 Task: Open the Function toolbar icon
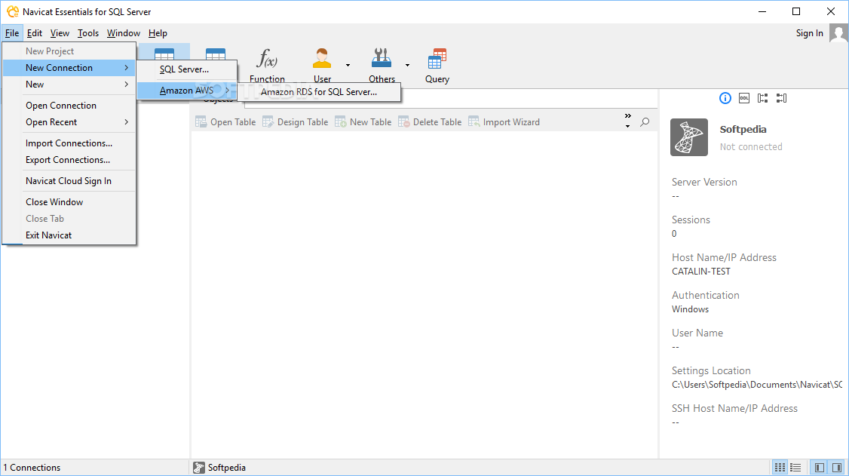point(267,65)
